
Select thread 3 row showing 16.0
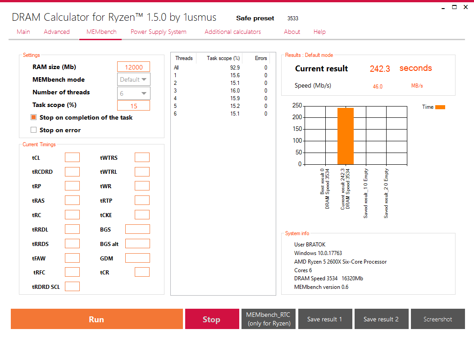click(x=220, y=91)
